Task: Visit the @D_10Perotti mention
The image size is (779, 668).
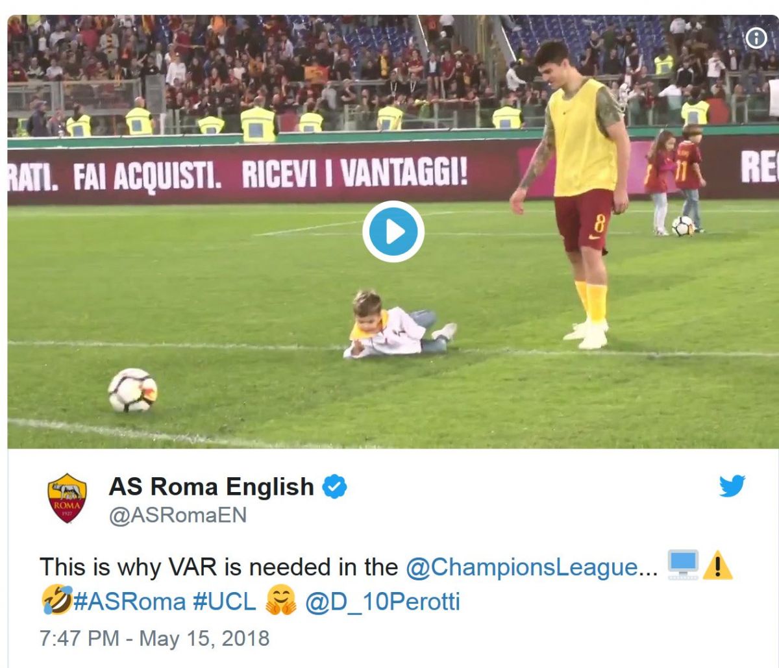Action: point(382,602)
